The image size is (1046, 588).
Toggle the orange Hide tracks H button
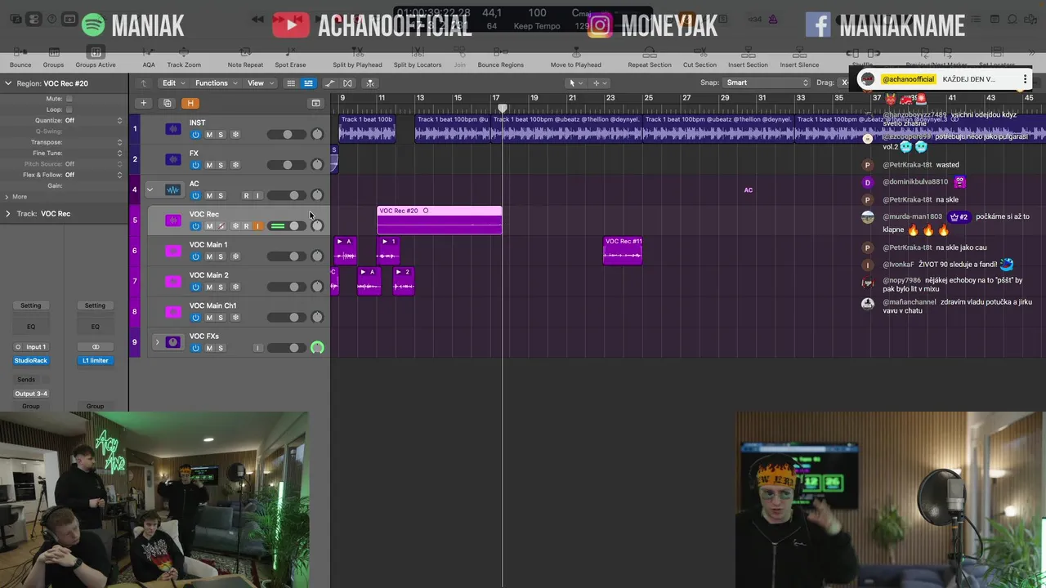click(x=190, y=103)
